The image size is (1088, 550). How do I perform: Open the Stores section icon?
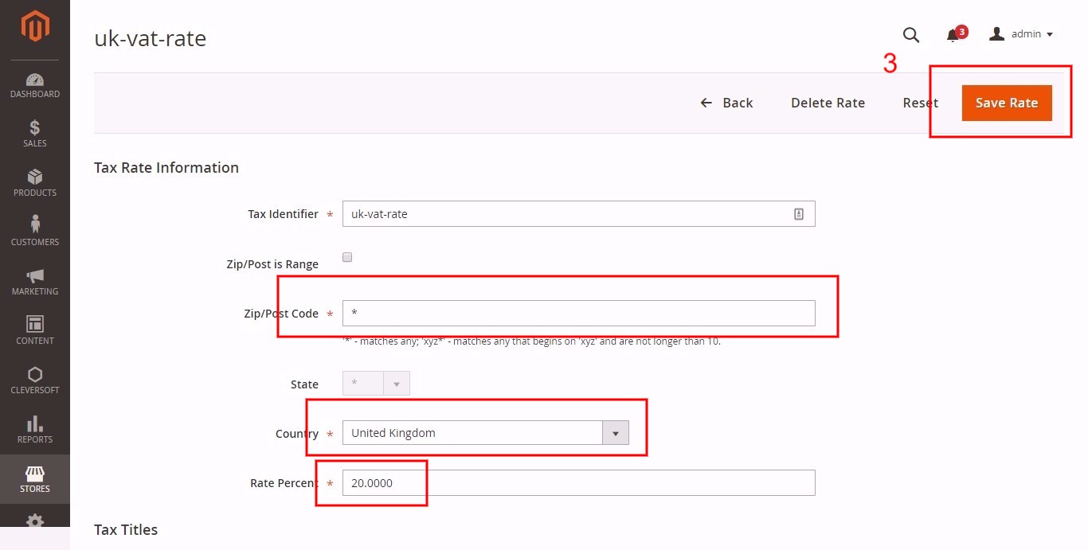point(35,478)
